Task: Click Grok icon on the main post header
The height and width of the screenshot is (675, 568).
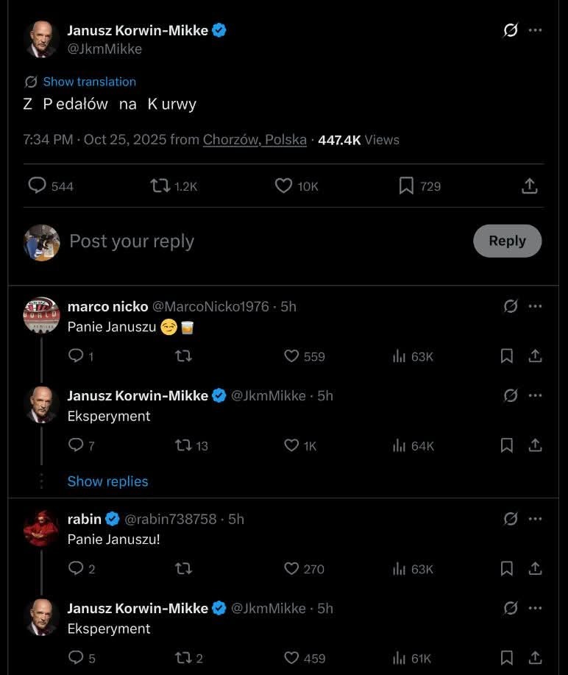Action: click(510, 30)
